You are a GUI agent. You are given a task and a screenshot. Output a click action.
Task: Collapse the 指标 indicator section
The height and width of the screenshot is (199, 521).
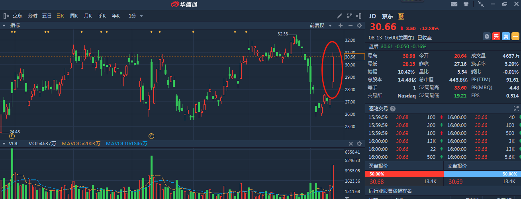pyautogui.click(x=4, y=25)
